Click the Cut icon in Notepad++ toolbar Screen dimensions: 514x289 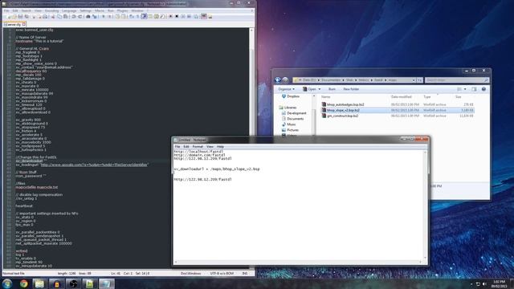tap(53, 16)
